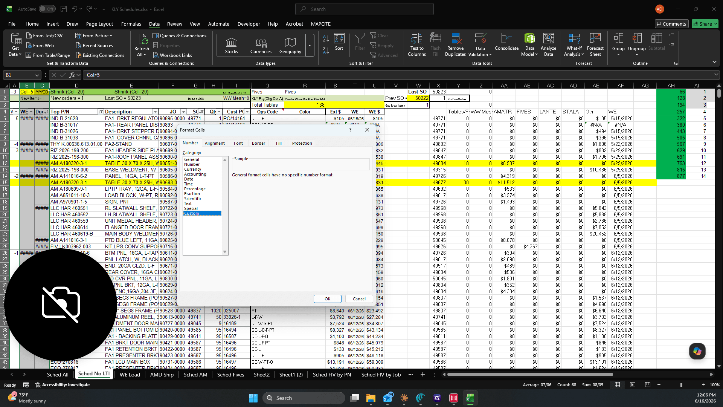Open Text to Columns tool

(416, 44)
